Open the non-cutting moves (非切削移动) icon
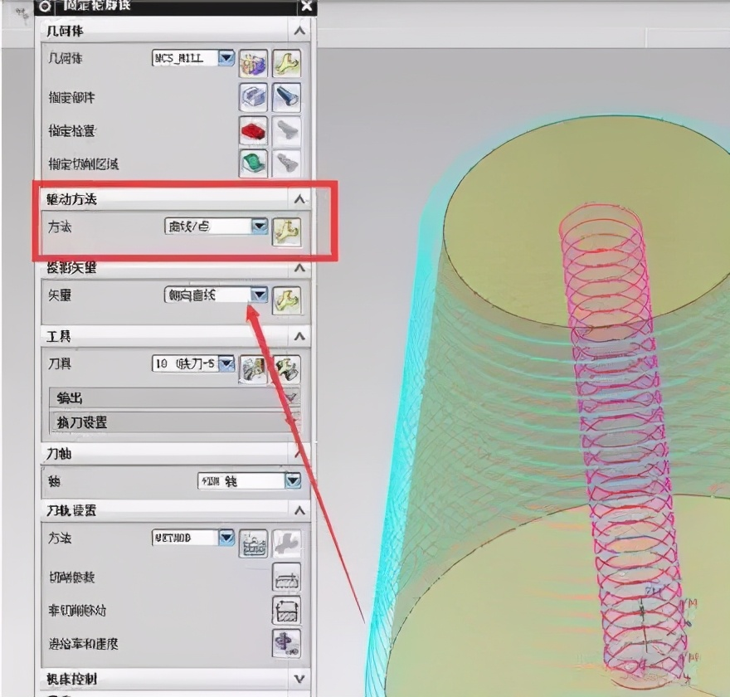 (x=286, y=610)
